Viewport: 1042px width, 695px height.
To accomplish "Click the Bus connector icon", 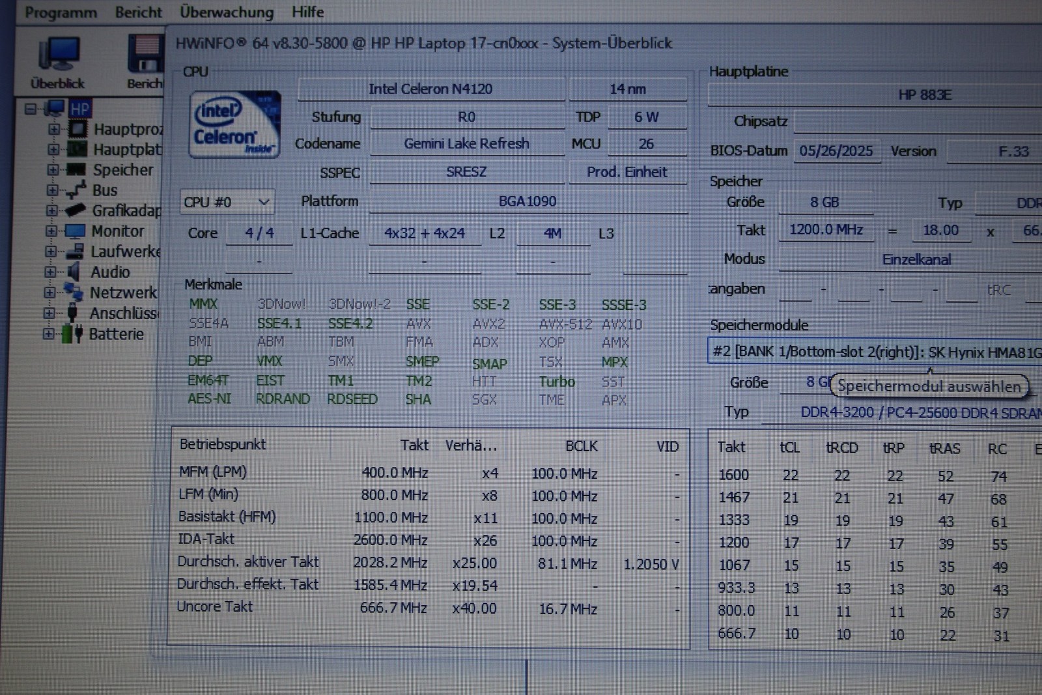I will 76,190.
